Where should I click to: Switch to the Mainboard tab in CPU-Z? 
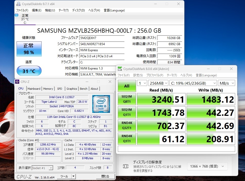pos(34,89)
